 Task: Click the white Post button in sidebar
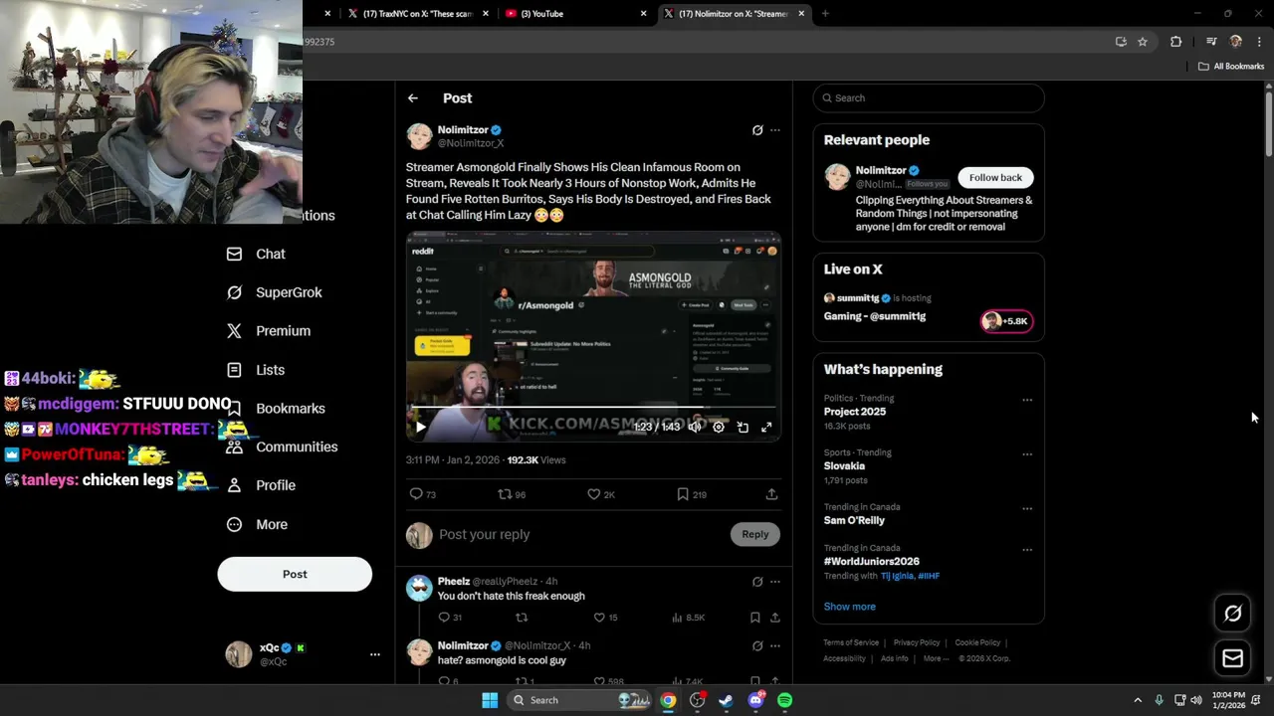pyautogui.click(x=295, y=574)
